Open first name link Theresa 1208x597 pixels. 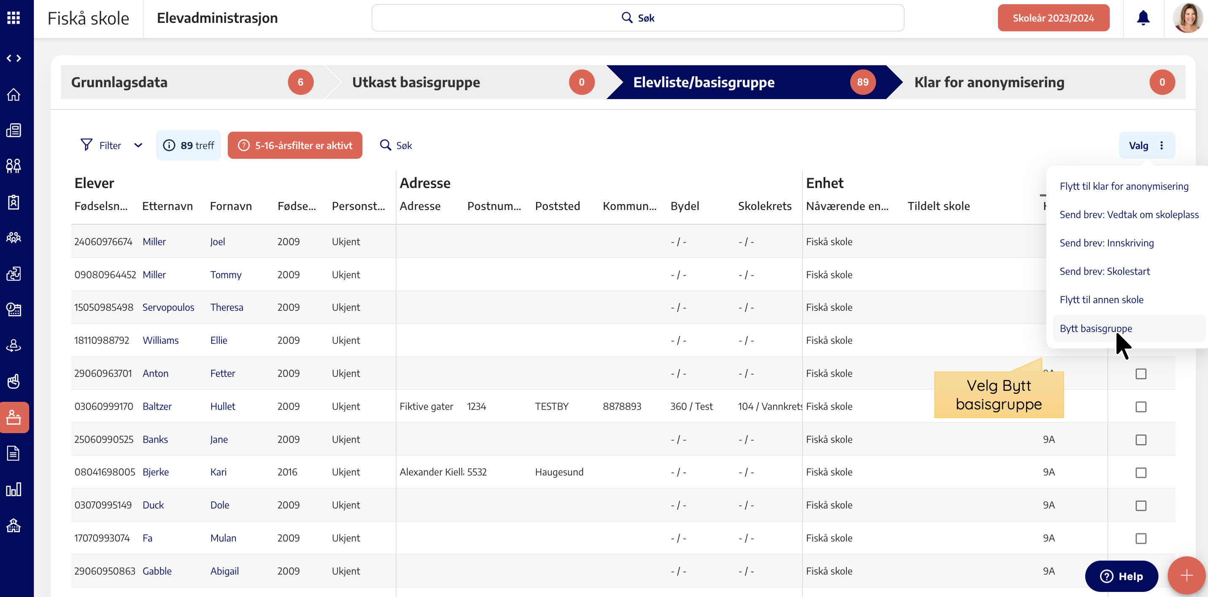(x=227, y=307)
